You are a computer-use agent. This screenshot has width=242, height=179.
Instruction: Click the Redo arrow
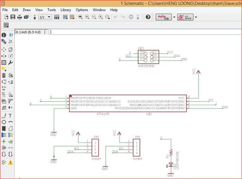[x=123, y=17]
